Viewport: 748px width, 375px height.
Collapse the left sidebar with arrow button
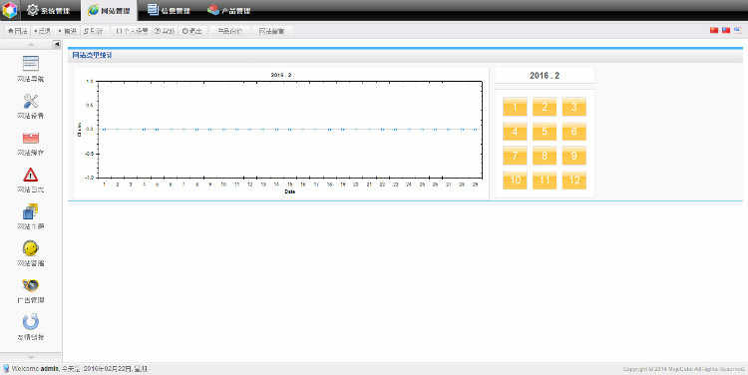coord(57,44)
